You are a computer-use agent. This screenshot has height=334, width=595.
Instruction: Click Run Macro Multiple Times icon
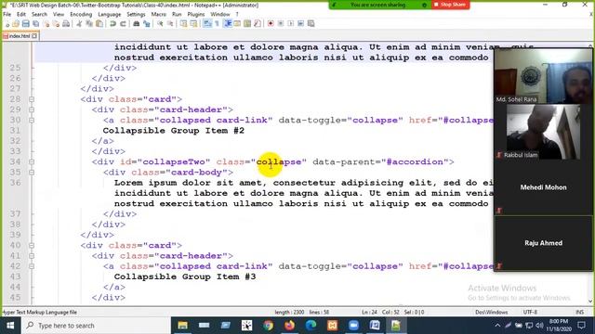(x=300, y=23)
